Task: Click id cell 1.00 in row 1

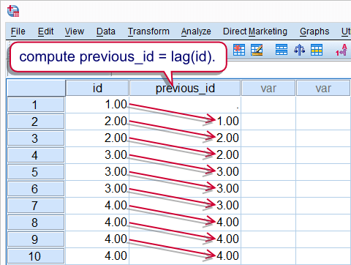Action: pos(97,105)
